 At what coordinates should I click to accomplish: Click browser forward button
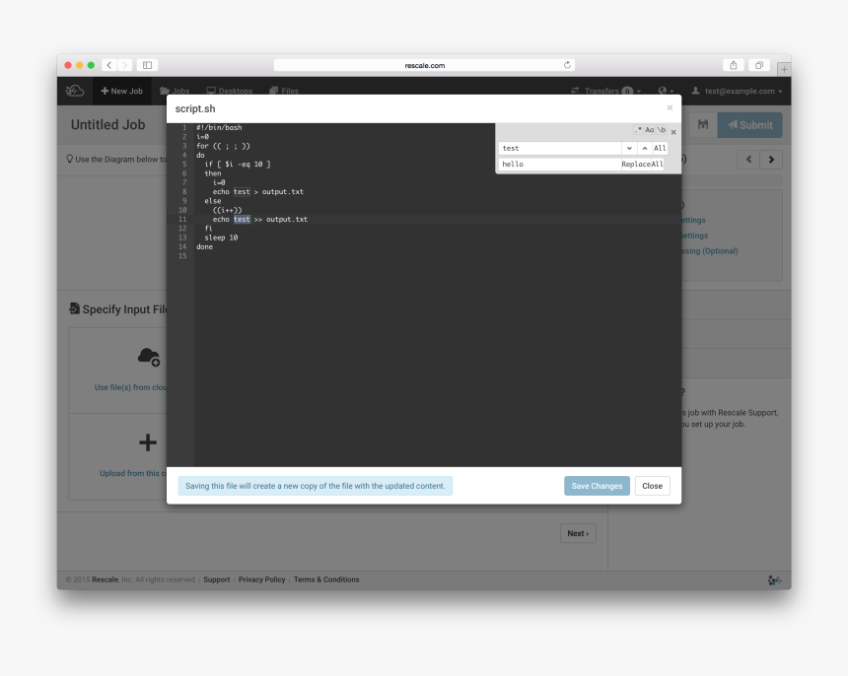pos(125,65)
